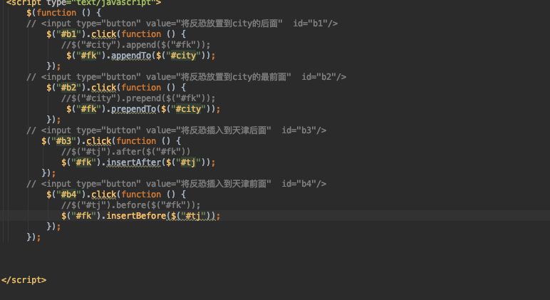Click commented line $("#city").prepend($("#fk"))
Image resolution: width=550 pixels, height=300 pixels.
pyautogui.click(x=138, y=98)
